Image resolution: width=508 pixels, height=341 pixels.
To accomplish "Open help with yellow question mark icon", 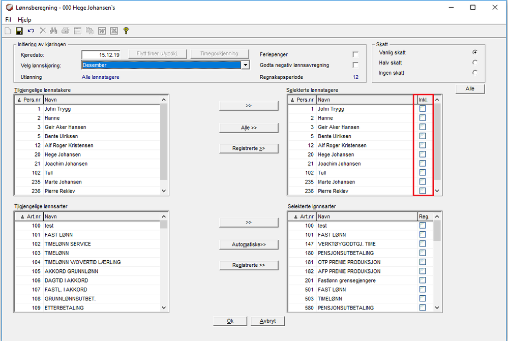I will pos(126,31).
